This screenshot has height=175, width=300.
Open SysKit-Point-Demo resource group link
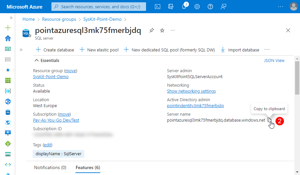pos(51,77)
